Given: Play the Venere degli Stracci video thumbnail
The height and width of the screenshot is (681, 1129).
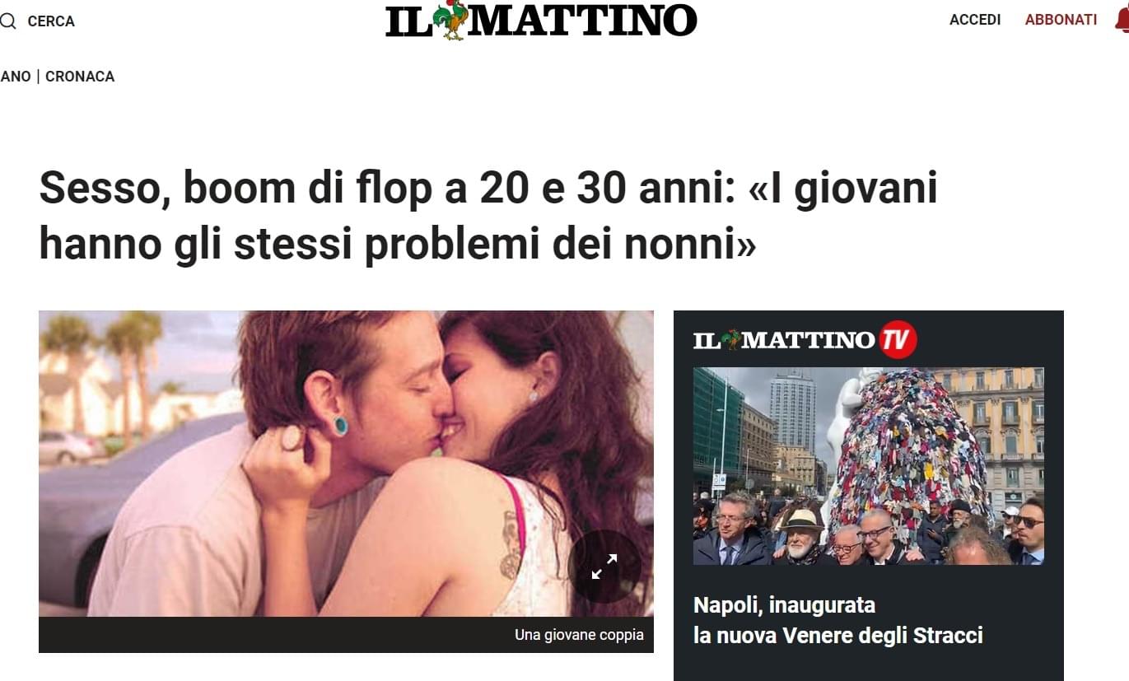Looking at the screenshot, I should click(868, 466).
